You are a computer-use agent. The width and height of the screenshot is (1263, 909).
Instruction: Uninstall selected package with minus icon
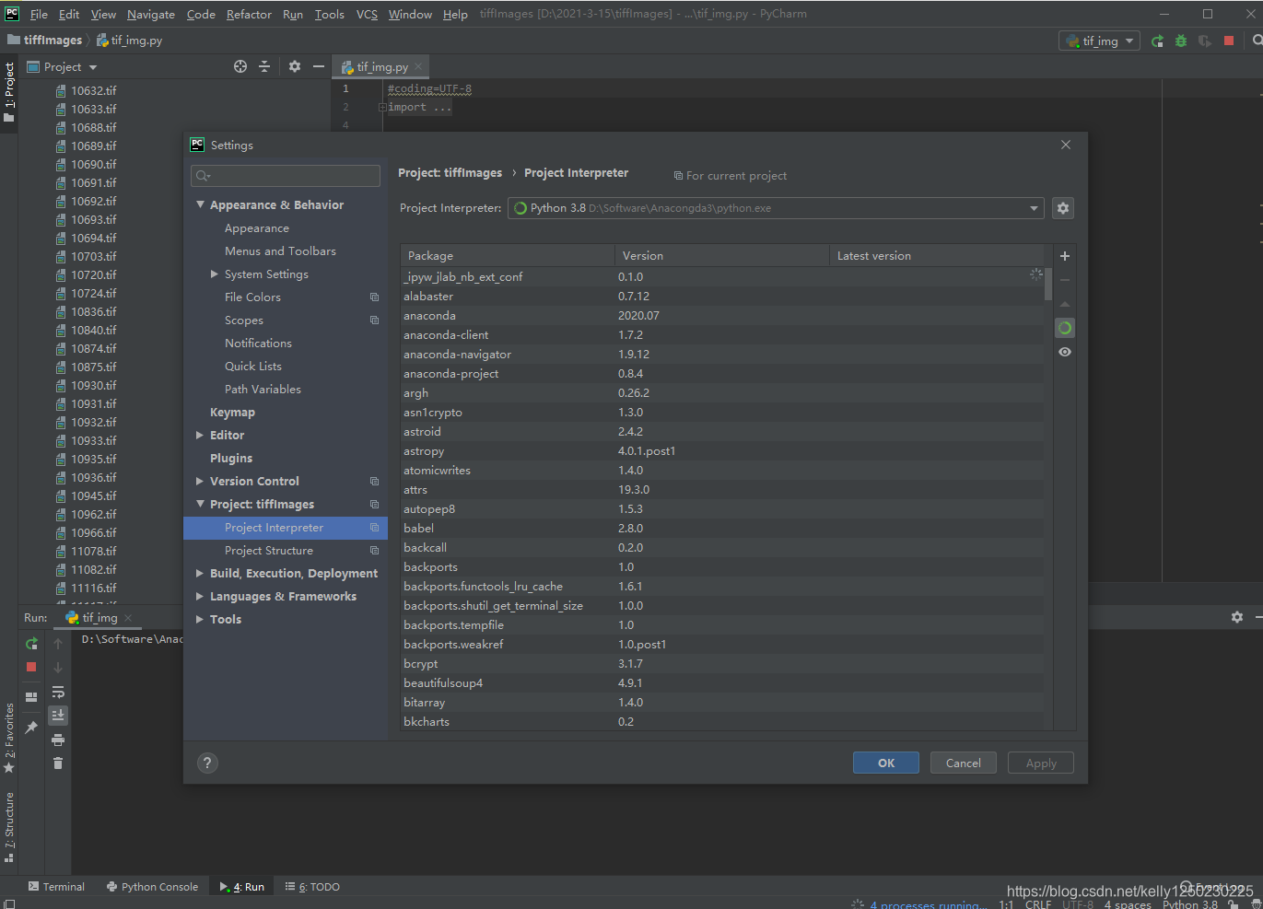(x=1065, y=280)
